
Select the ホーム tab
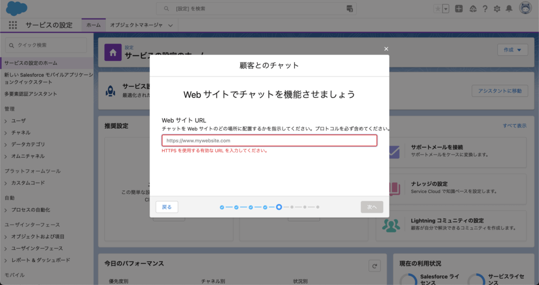[x=94, y=25]
